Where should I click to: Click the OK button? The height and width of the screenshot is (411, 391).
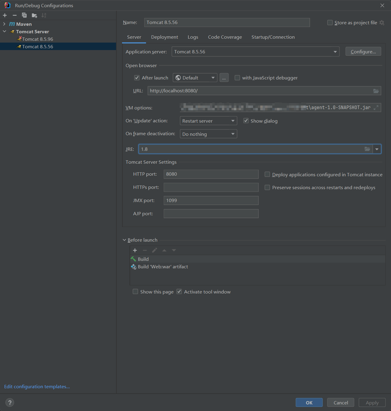click(x=309, y=403)
